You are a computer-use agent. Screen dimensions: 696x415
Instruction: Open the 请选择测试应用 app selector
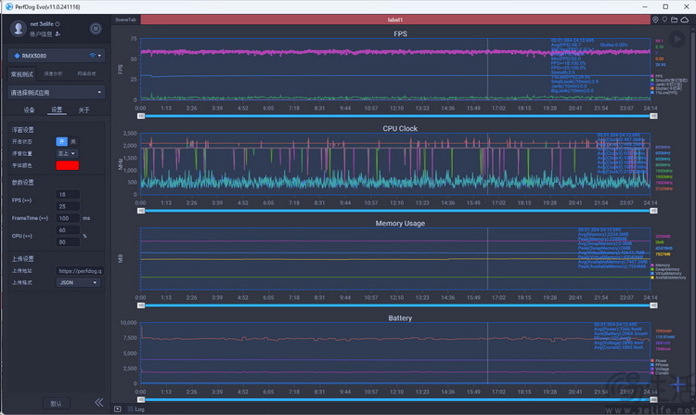tap(57, 92)
